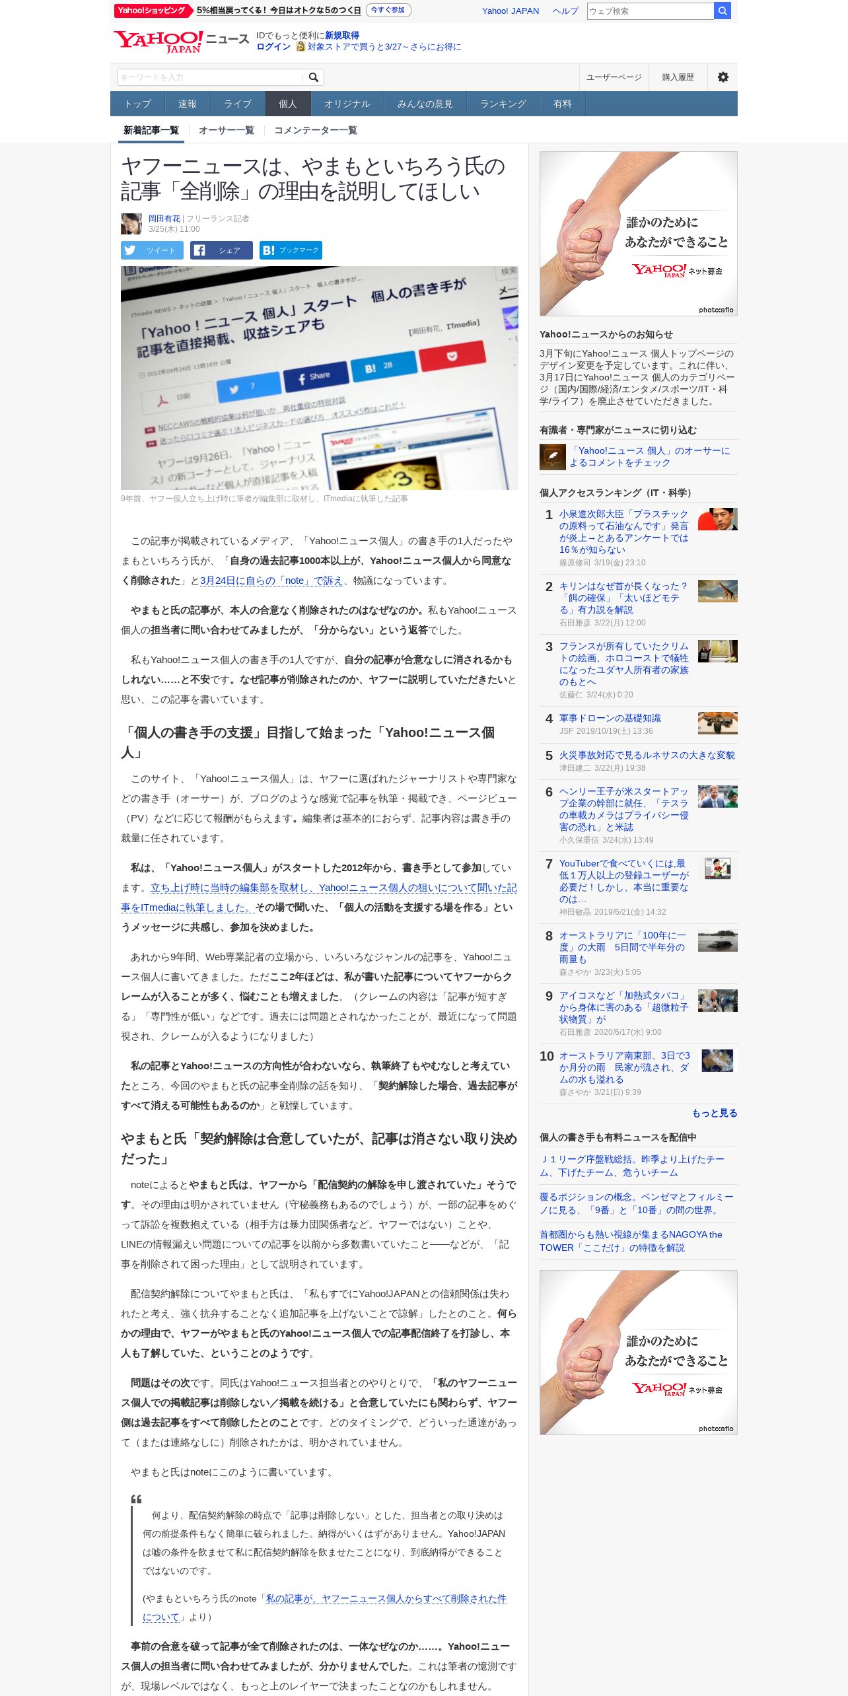
Task: Share article via Facebook シェア button
Action: [x=221, y=250]
